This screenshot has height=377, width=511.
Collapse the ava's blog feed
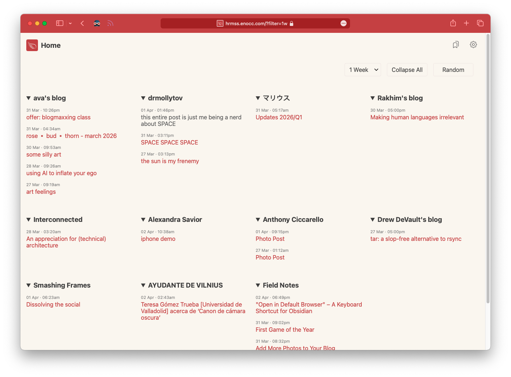click(x=28, y=98)
